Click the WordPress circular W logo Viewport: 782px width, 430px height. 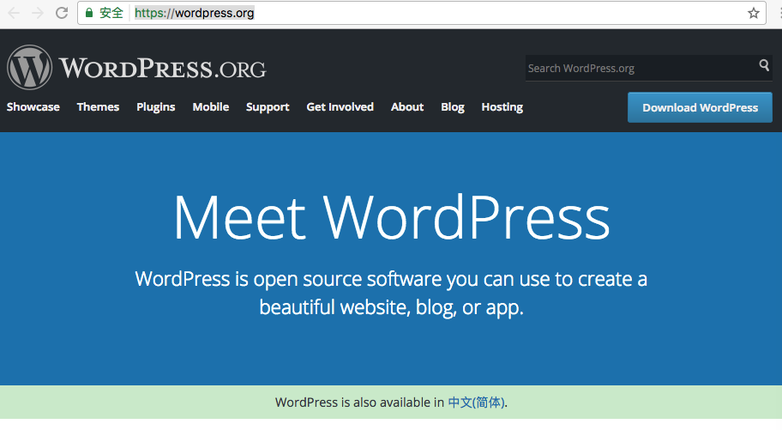point(29,68)
